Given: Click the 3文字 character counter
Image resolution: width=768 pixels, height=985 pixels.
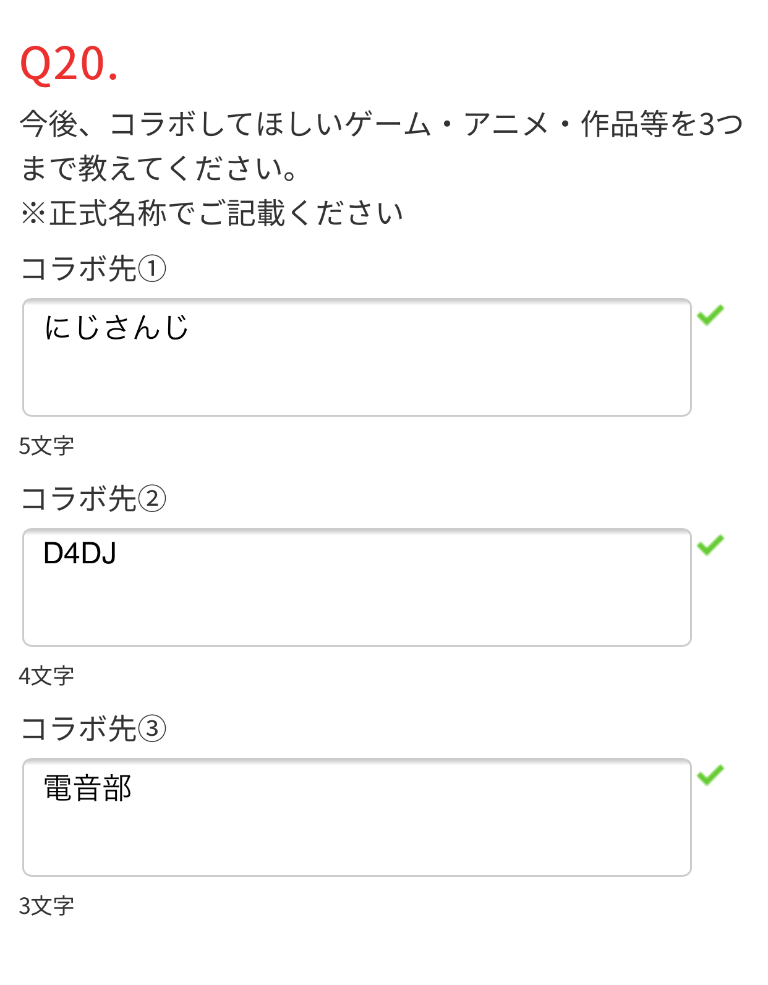Looking at the screenshot, I should [46, 906].
